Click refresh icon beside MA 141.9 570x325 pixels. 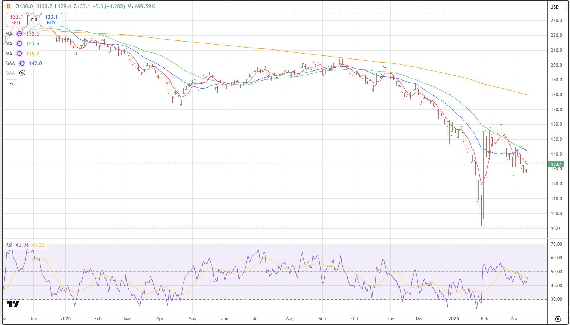point(19,43)
